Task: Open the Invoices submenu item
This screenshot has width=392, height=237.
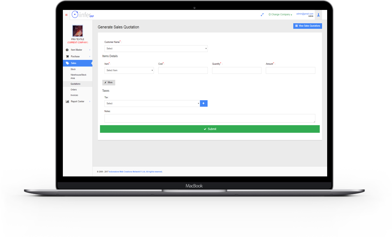Action: pos(74,95)
